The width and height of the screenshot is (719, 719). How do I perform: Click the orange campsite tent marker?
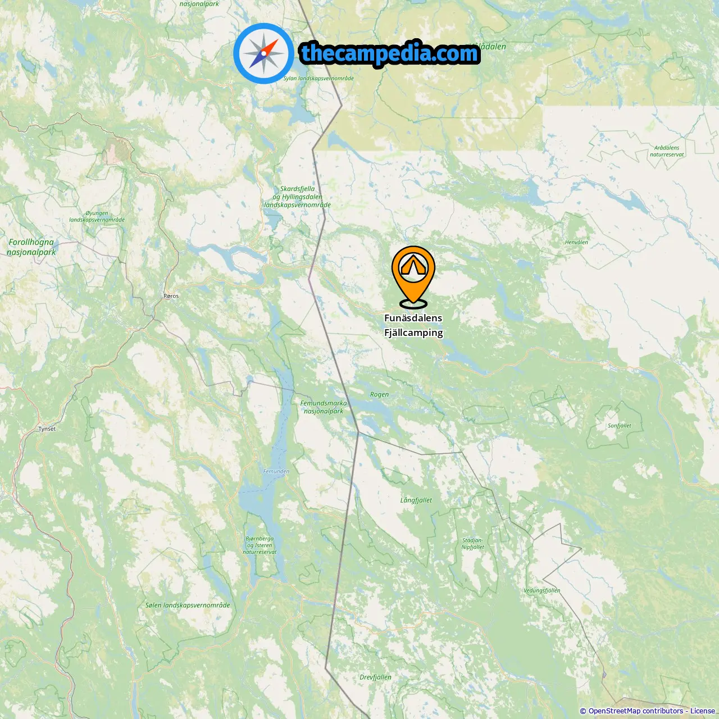click(413, 277)
